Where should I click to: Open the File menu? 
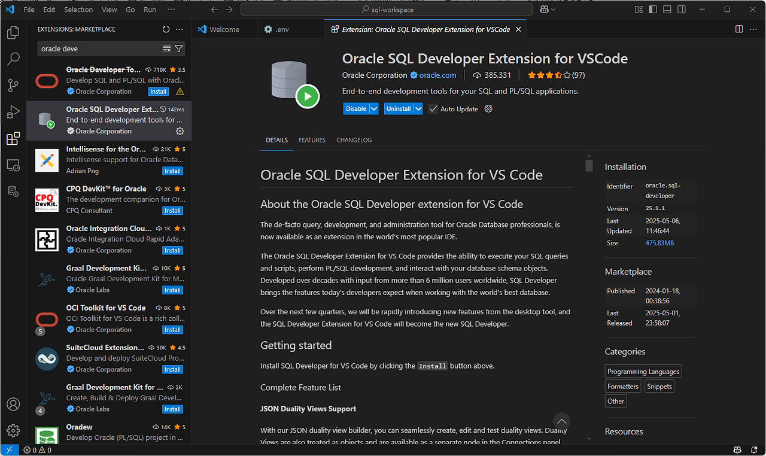pyautogui.click(x=29, y=10)
